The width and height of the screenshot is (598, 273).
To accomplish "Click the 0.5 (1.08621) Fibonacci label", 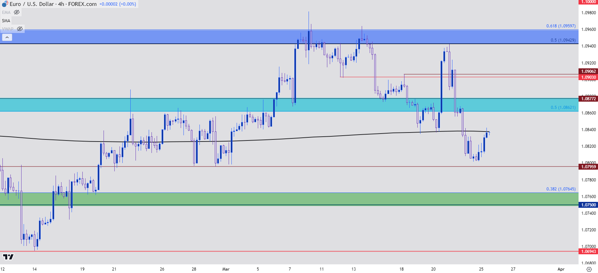I will pos(563,108).
